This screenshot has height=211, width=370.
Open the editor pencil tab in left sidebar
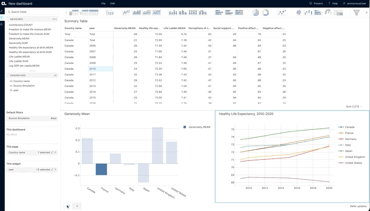[x=2, y=11]
